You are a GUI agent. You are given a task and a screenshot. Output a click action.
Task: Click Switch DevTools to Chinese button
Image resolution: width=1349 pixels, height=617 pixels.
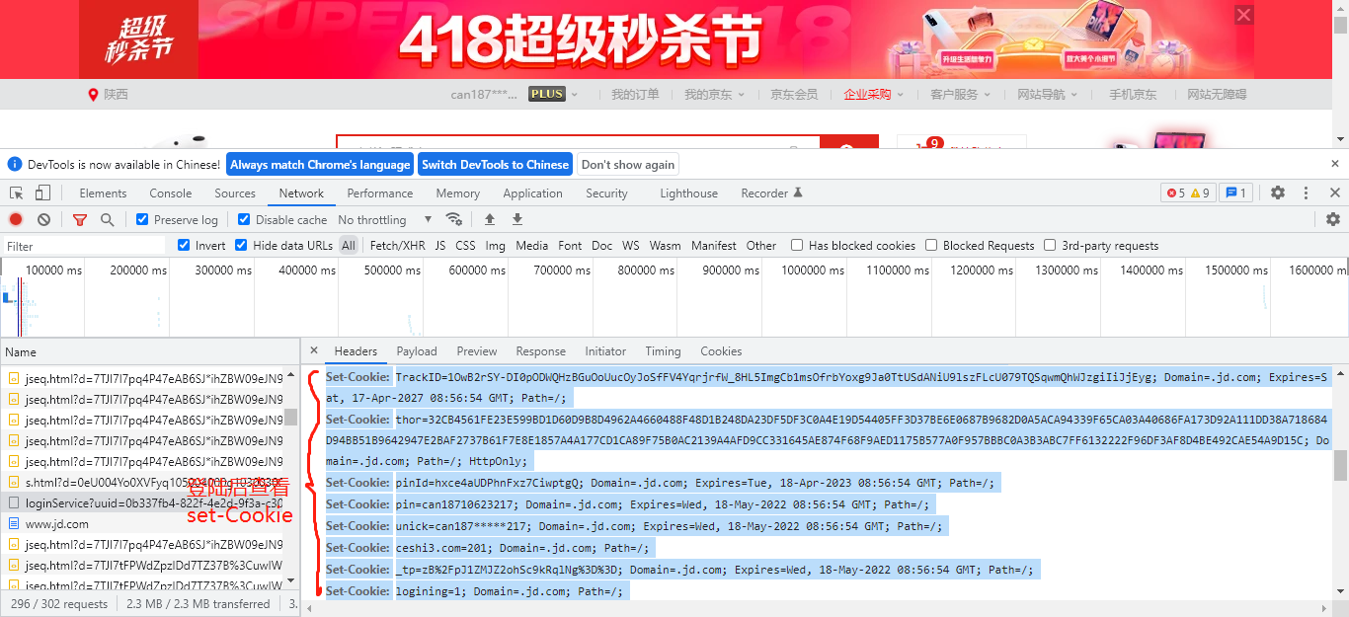pos(495,164)
